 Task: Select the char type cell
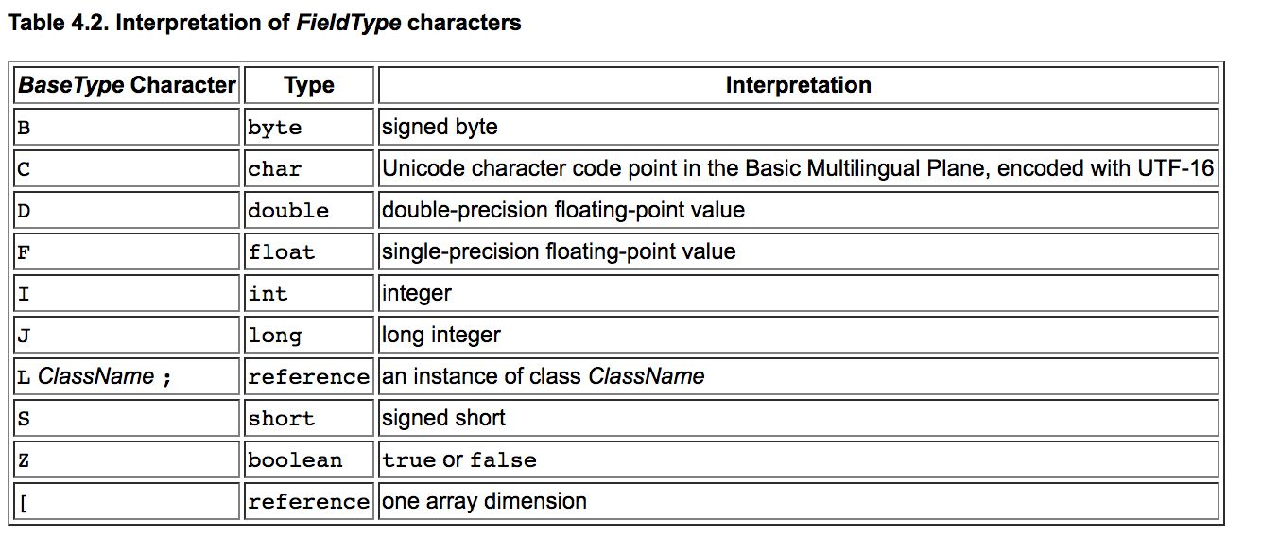309,168
